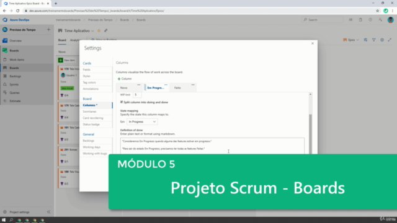This screenshot has height=223, width=397.
Task: Open Project settings gear
Action: (5, 212)
